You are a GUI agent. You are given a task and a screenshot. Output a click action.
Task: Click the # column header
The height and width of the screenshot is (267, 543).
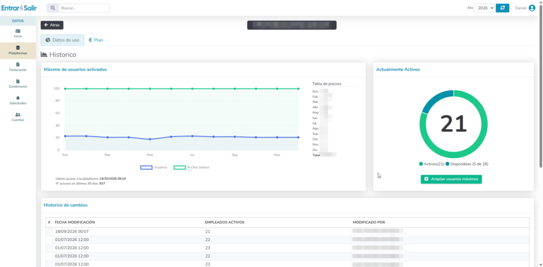pos(49,222)
